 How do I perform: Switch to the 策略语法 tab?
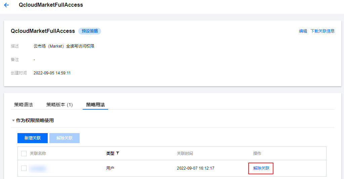pyautogui.click(x=24, y=105)
